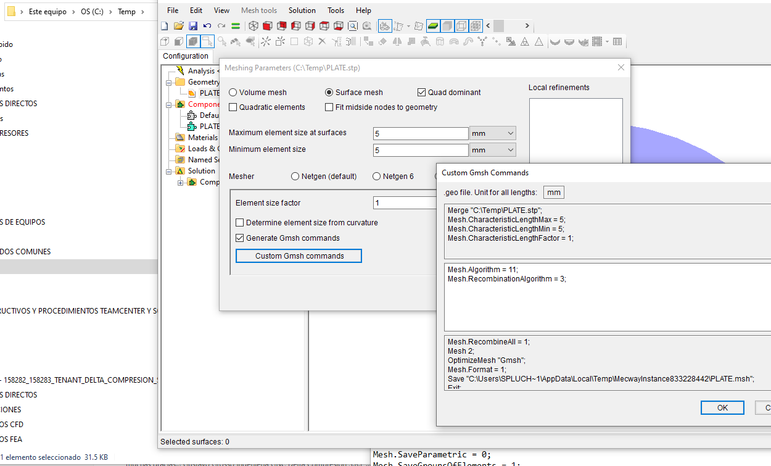Open the minimum element size unit dropdown

pos(493,149)
